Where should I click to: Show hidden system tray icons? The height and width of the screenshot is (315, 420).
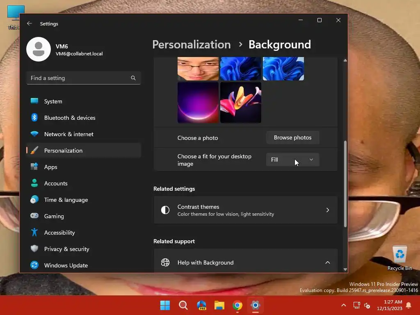[344, 305]
